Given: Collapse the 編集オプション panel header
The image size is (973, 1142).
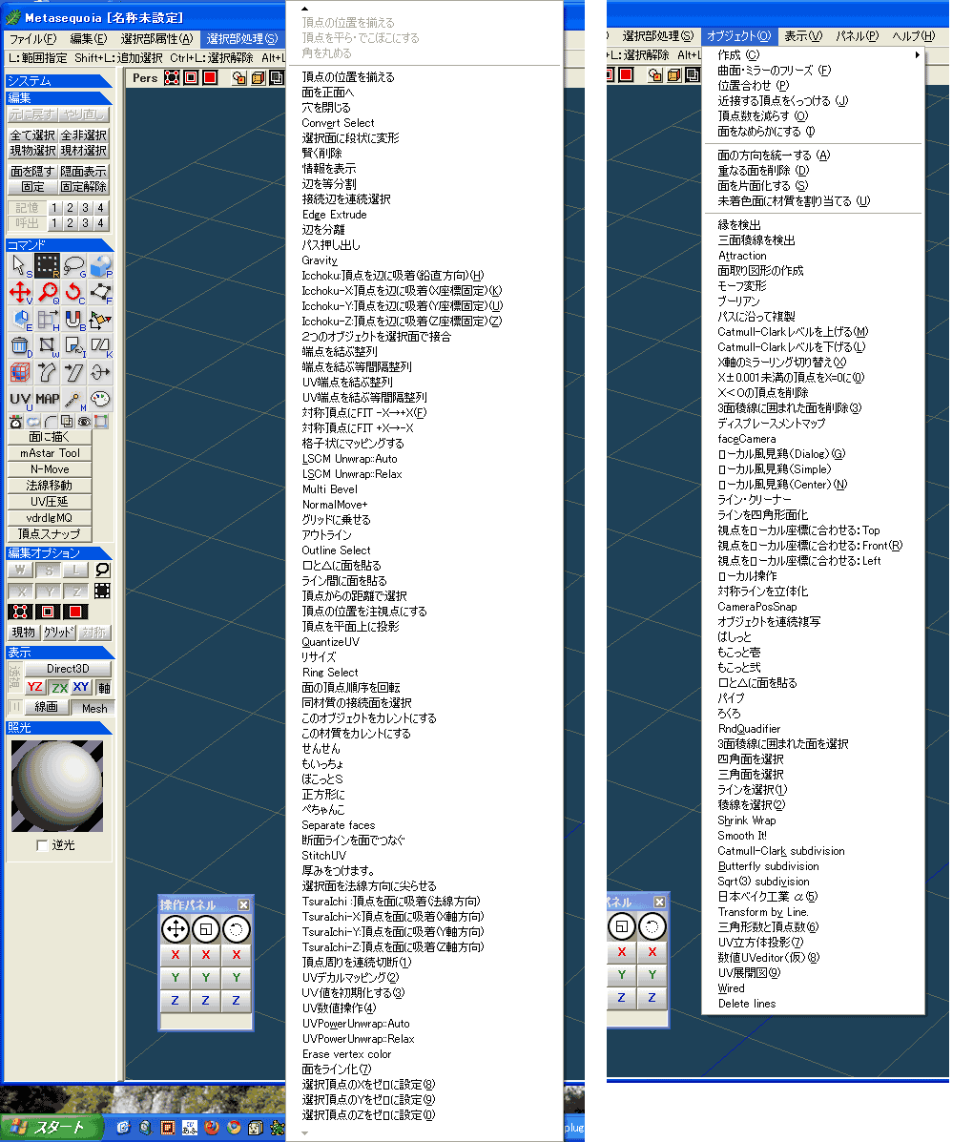Looking at the screenshot, I should [58, 552].
